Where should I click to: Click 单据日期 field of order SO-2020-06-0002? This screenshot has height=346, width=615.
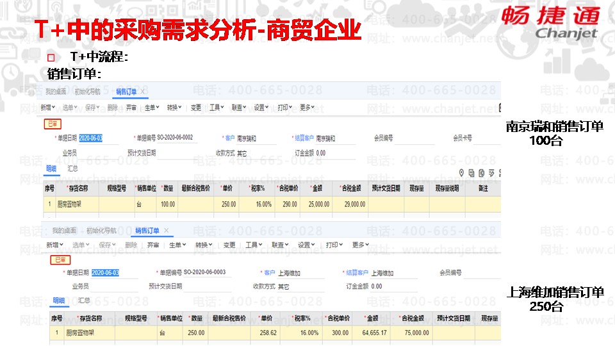point(99,138)
